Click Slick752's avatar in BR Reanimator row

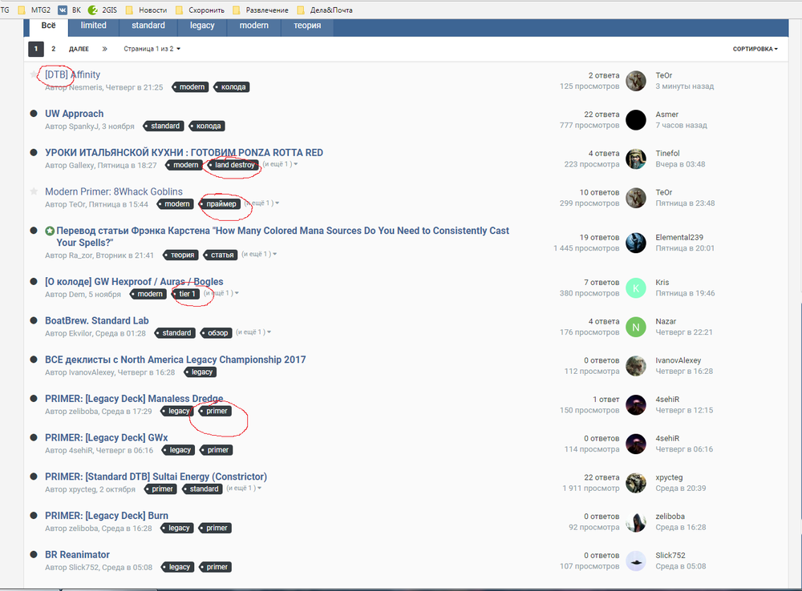[636, 561]
